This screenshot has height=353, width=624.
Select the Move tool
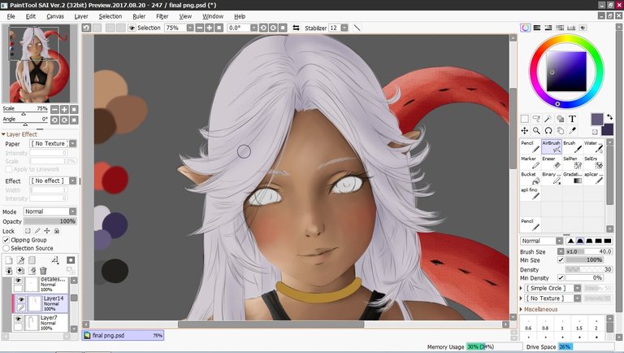pos(525,131)
